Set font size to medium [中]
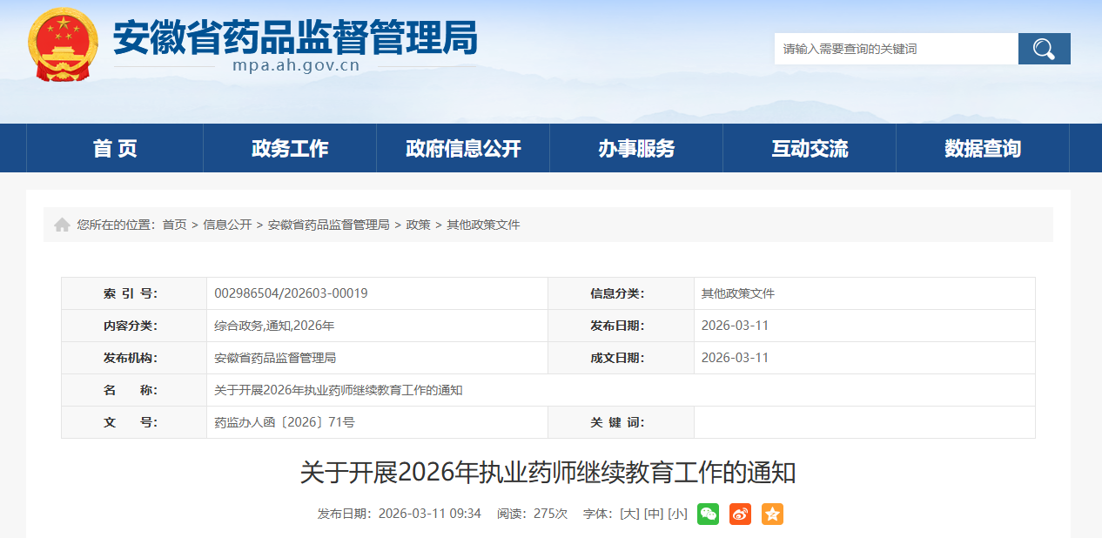Screen dimensions: 1102x538 [653, 514]
